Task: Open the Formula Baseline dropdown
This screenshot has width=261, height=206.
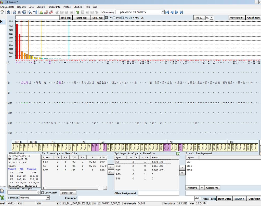Action: [48, 198]
